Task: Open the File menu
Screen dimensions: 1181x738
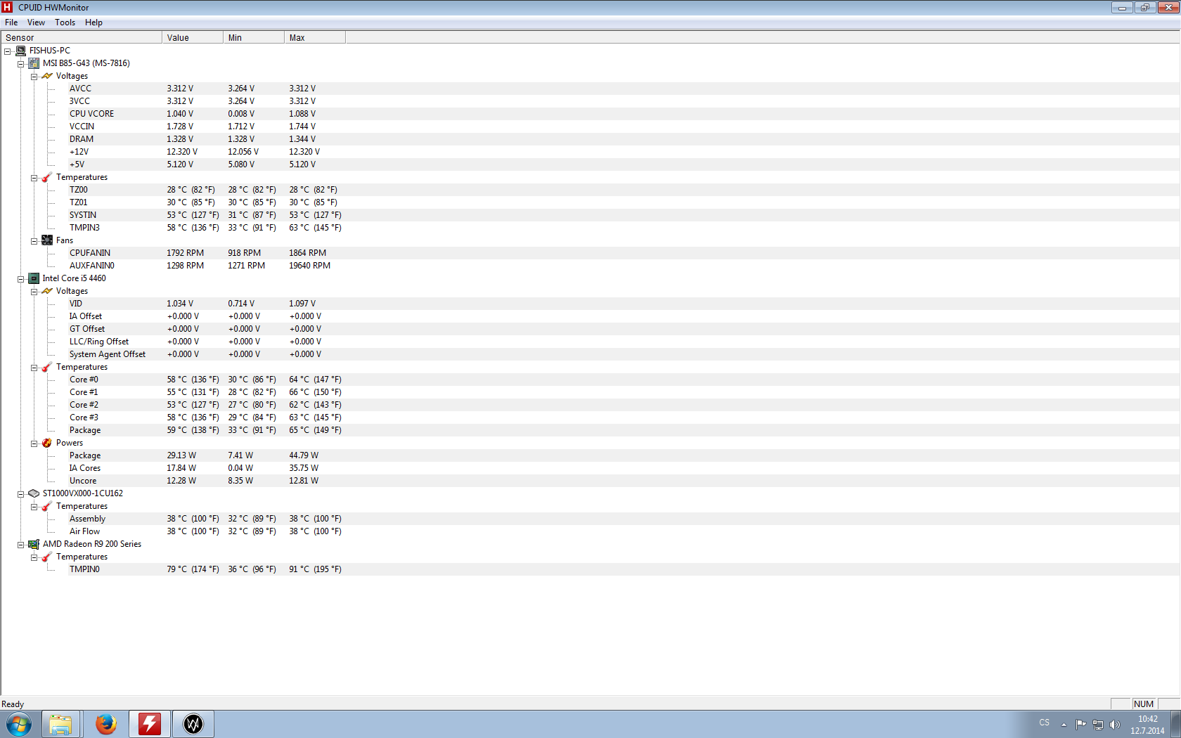Action: 11,22
